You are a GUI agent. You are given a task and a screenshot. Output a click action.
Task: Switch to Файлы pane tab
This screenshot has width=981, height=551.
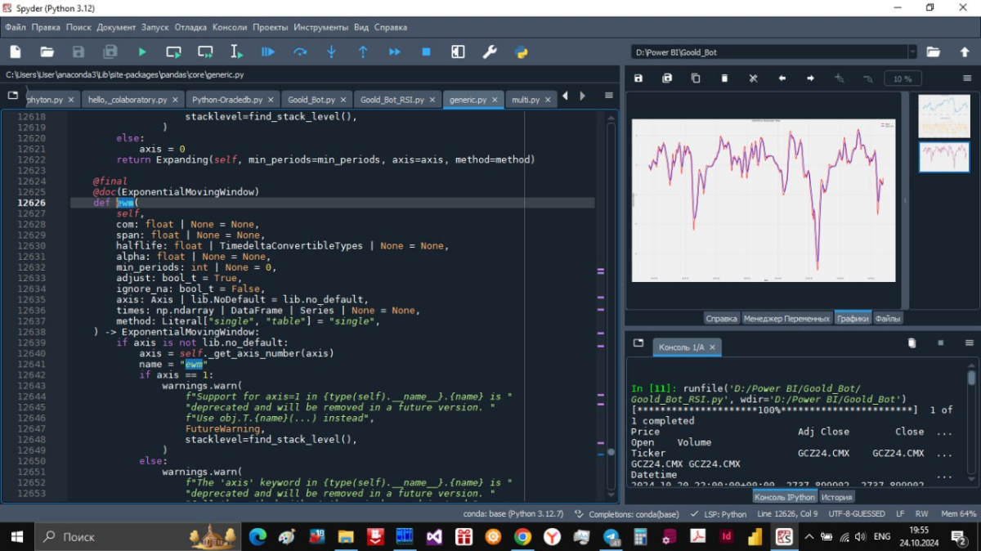coord(888,318)
